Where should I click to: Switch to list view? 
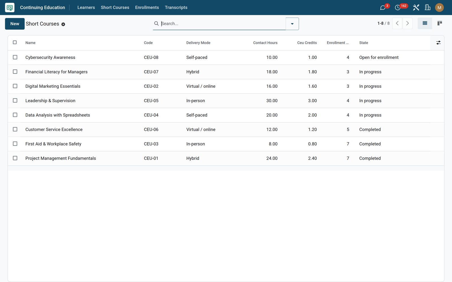coord(425,23)
